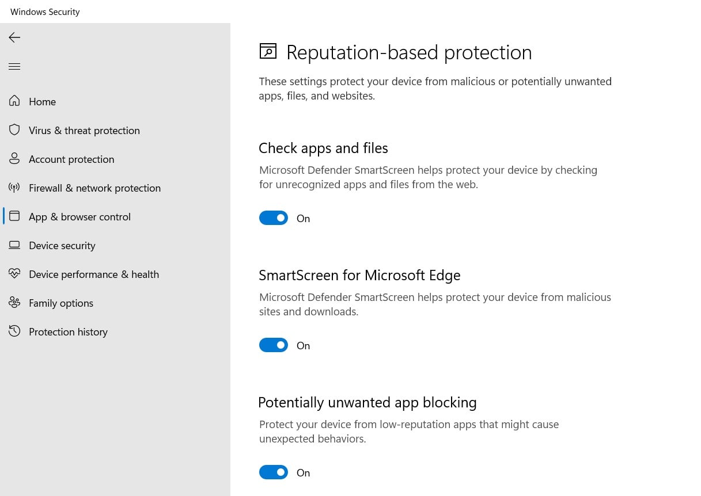The image size is (701, 496).
Task: Click the Device security laptop icon
Action: [14, 245]
